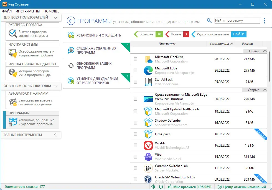Click the Установить и отследить box icon
The image size is (272, 190).
click(x=71, y=35)
